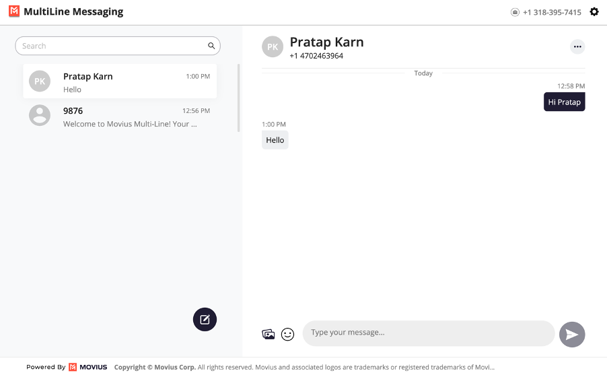Select the received 'Hello' message bubble
The image size is (607, 377).
[x=275, y=140]
